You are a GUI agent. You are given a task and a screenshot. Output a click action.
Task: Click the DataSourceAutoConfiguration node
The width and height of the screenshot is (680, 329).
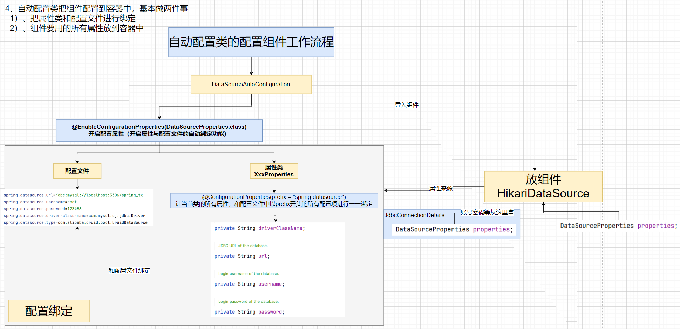coord(251,85)
